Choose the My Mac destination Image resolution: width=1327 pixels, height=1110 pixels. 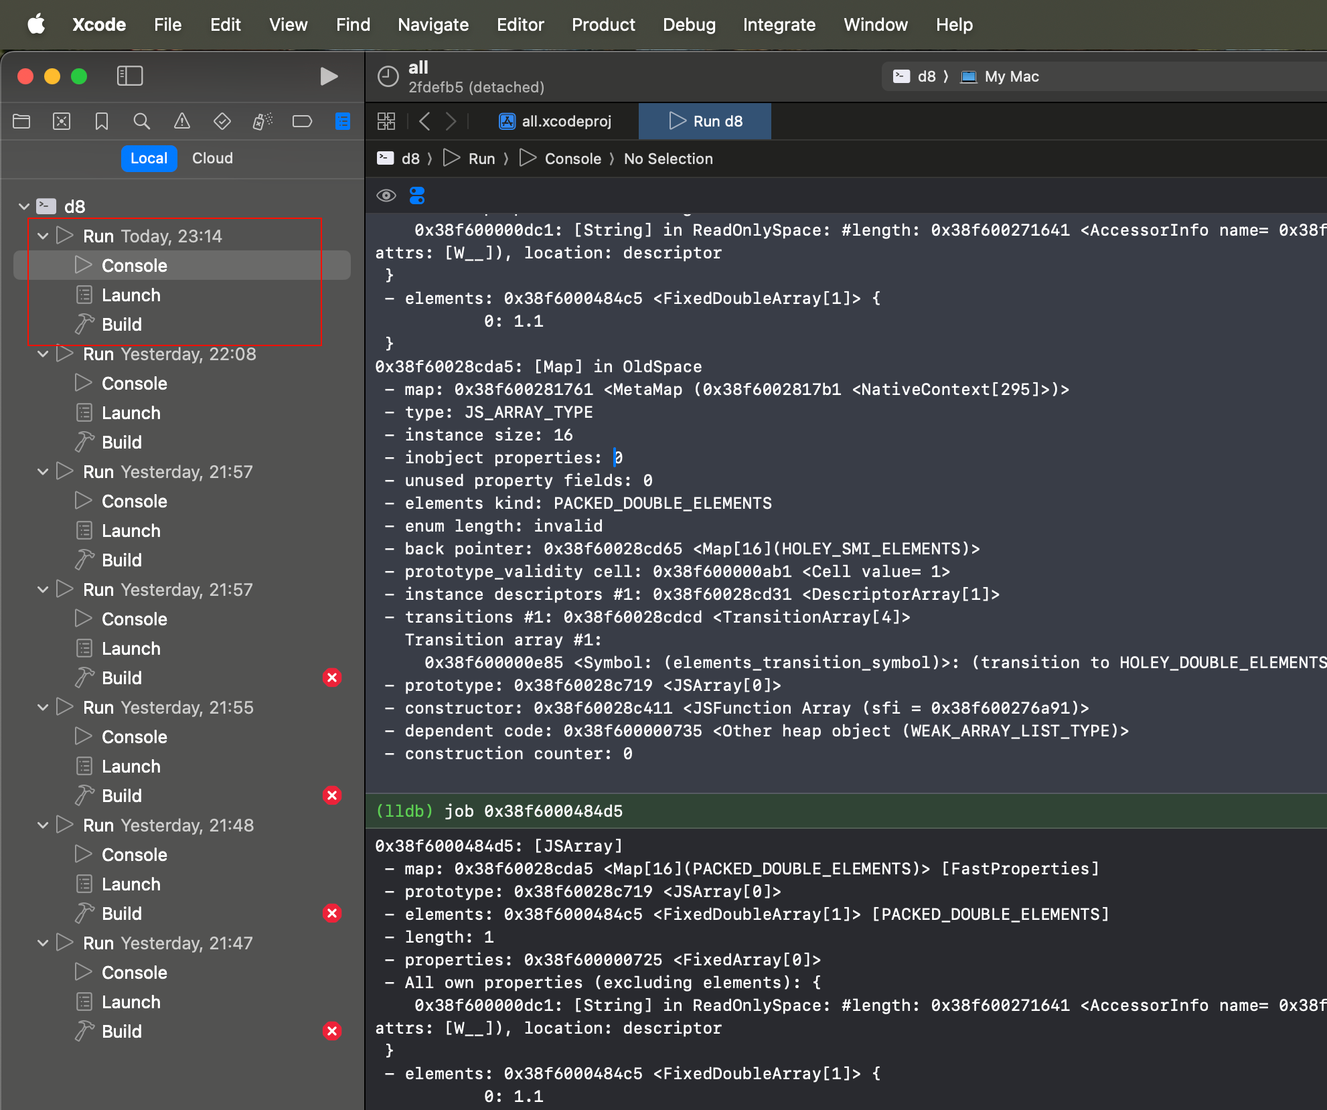coord(1000,76)
